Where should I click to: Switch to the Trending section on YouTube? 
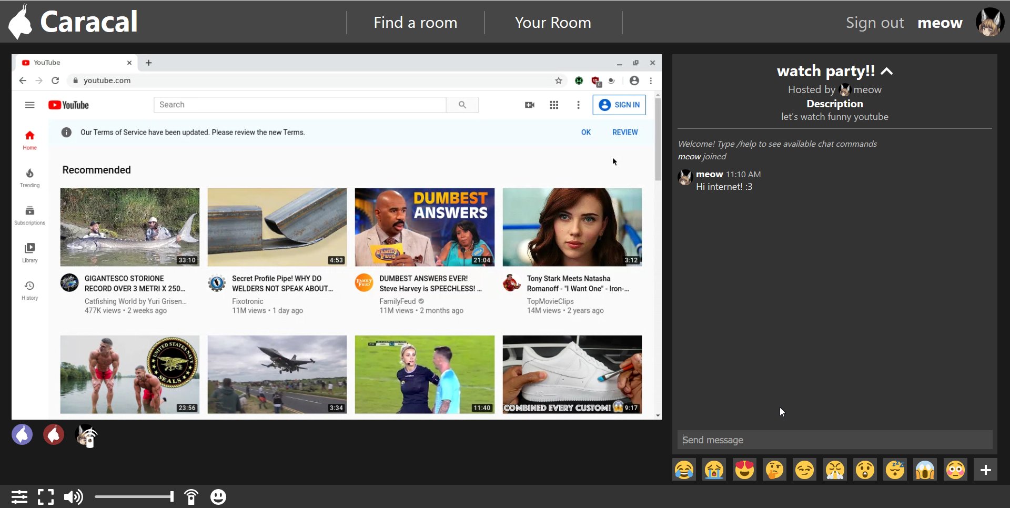tap(29, 178)
